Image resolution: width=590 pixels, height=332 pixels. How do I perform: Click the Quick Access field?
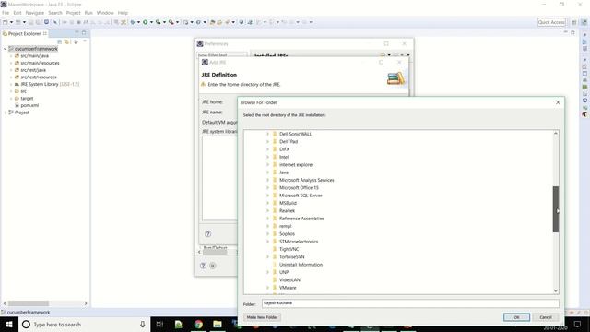(551, 22)
